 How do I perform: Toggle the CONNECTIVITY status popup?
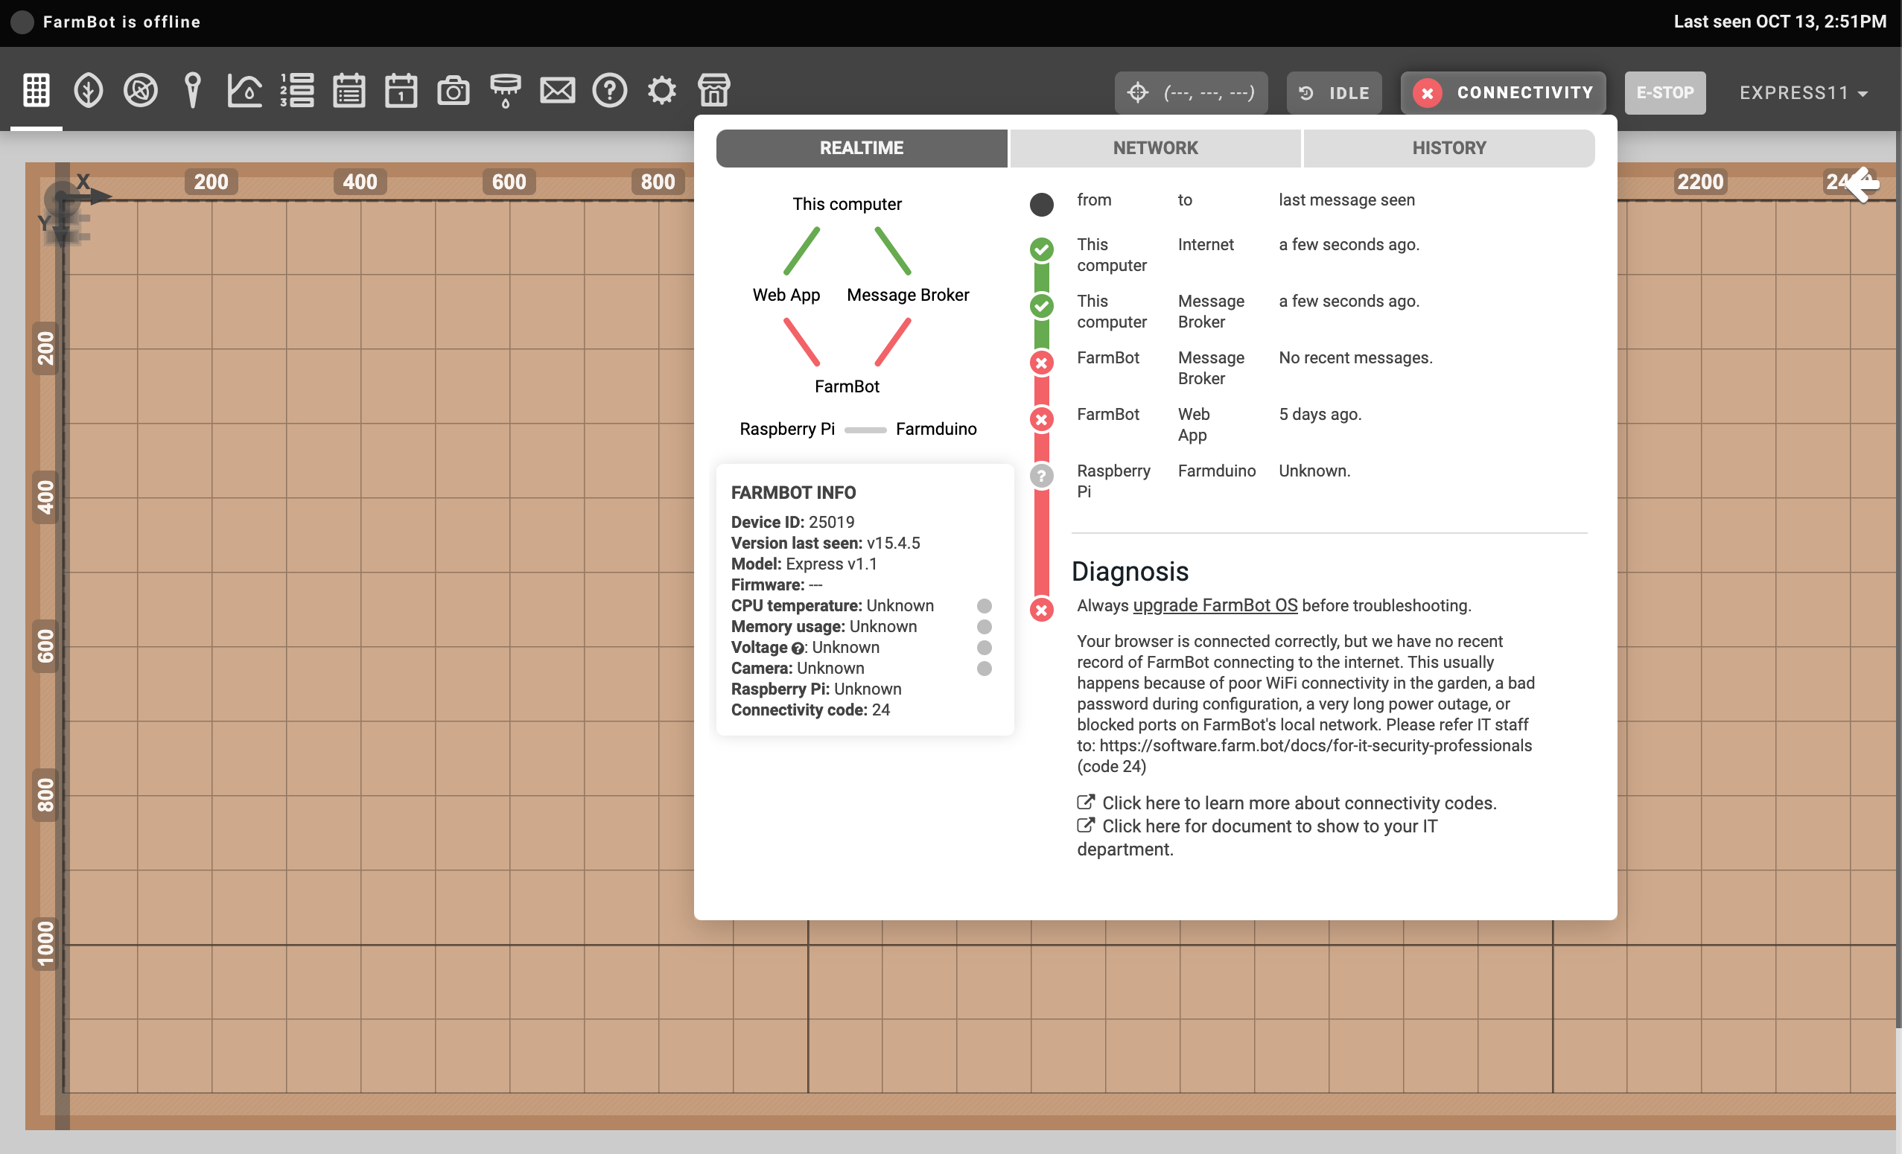pyautogui.click(x=1502, y=92)
